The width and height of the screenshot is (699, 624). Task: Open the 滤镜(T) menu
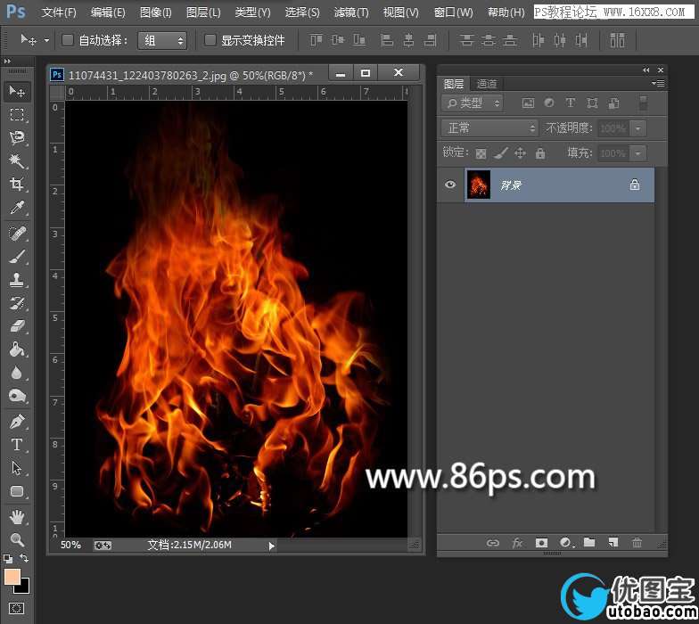pos(351,12)
